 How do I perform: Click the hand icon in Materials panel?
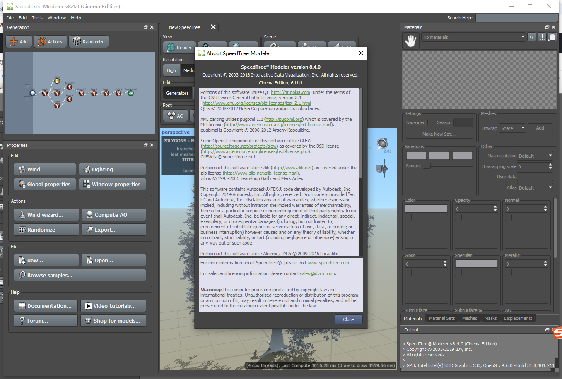410,41
